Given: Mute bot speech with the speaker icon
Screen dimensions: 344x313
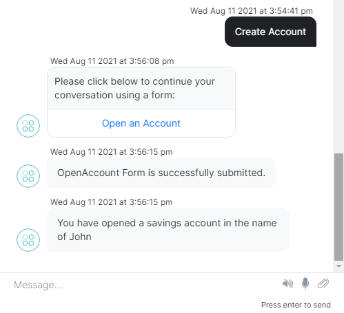Looking at the screenshot, I should click(287, 283).
